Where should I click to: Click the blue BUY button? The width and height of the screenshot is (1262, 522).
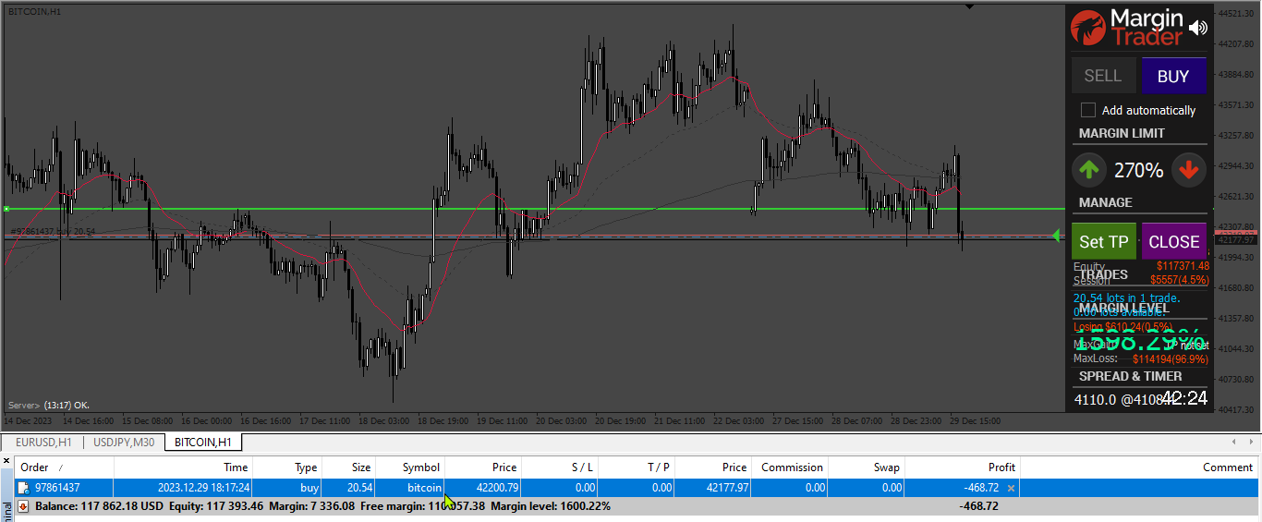(x=1173, y=76)
